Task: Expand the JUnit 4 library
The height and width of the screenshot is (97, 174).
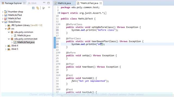Action: [x=6, y=46]
